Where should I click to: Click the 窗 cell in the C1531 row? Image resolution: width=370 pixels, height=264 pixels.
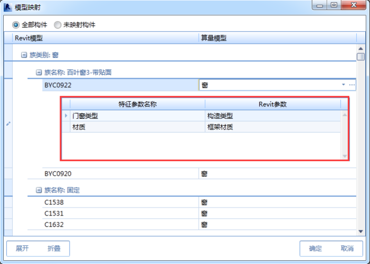[x=277, y=213]
